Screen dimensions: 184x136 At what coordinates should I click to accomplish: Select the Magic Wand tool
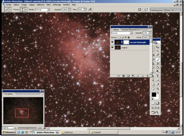pyautogui.click(x=158, y=51)
